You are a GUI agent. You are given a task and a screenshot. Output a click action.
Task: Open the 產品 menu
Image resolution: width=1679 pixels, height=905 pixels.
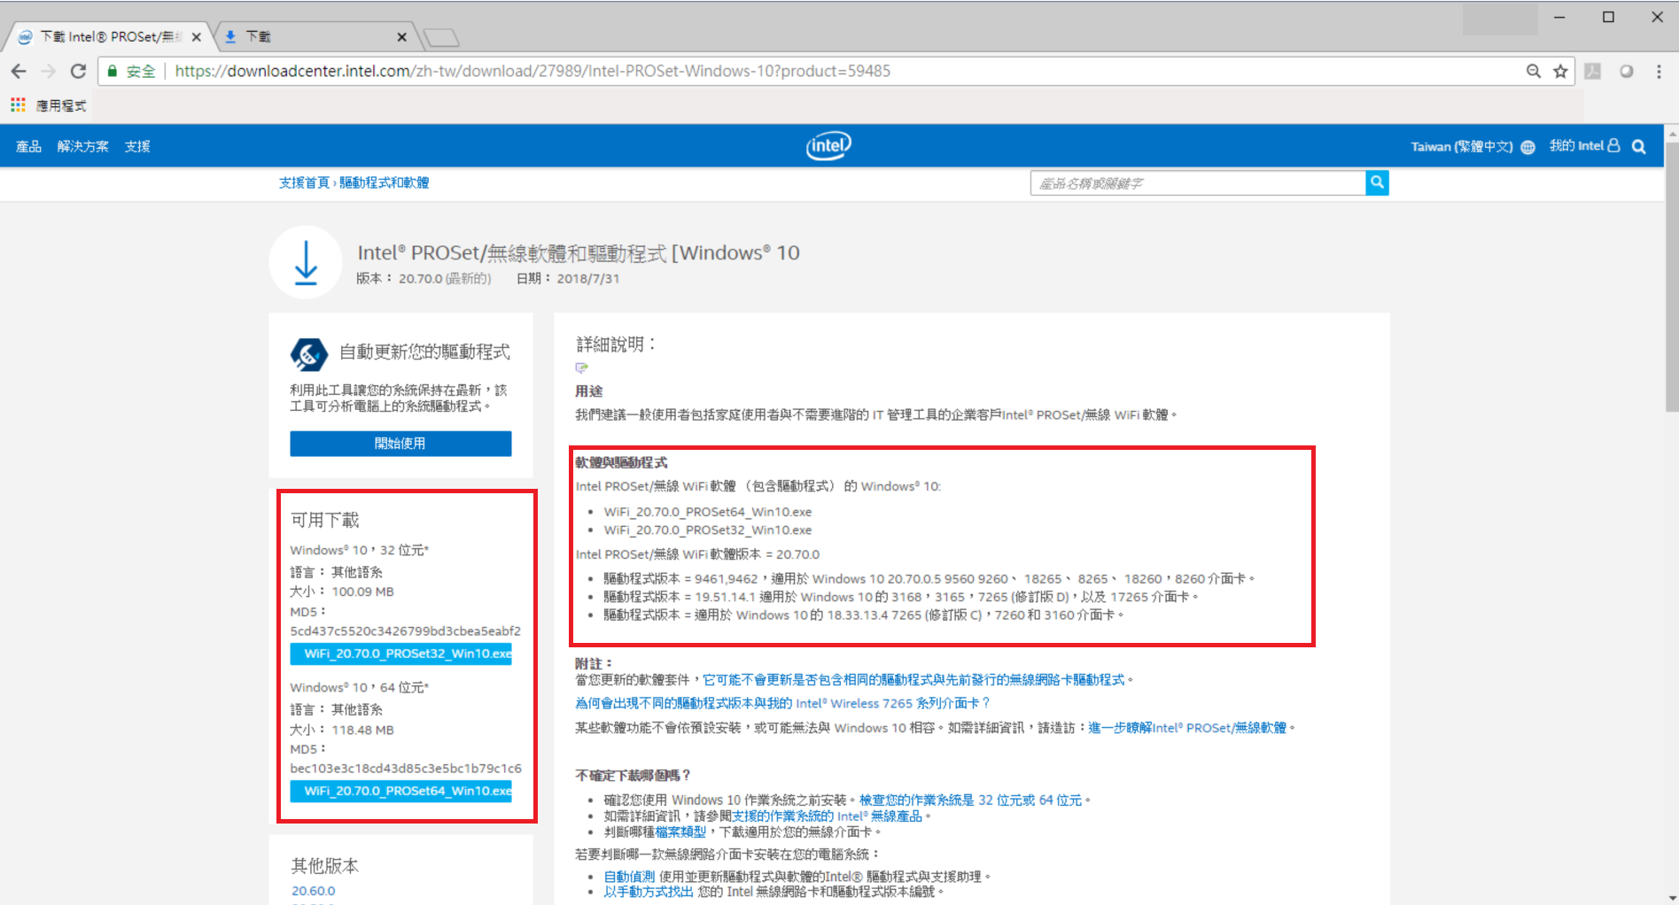pyautogui.click(x=28, y=146)
